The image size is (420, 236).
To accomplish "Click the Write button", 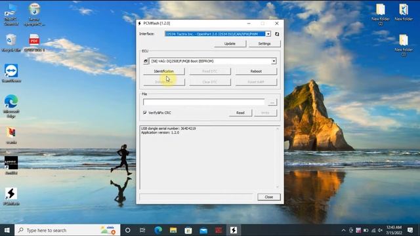I will [265, 113].
